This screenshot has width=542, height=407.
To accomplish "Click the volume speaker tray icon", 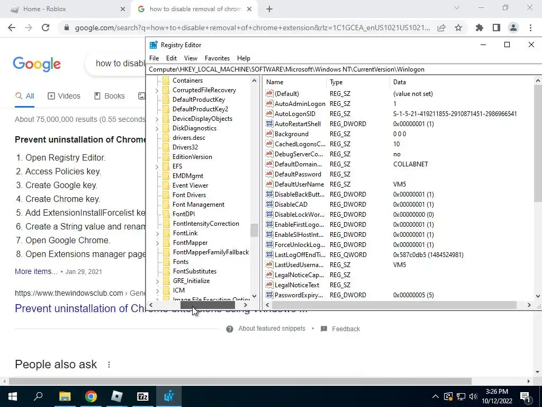I will (x=473, y=396).
